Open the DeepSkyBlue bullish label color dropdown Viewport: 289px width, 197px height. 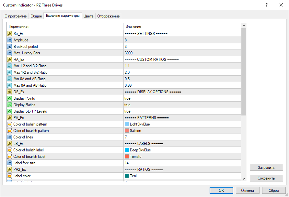point(140,150)
